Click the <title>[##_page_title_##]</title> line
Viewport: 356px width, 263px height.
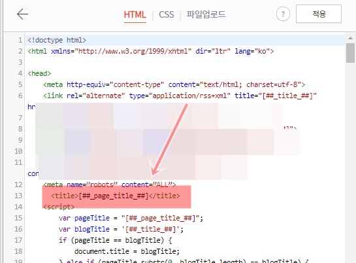[x=116, y=196]
